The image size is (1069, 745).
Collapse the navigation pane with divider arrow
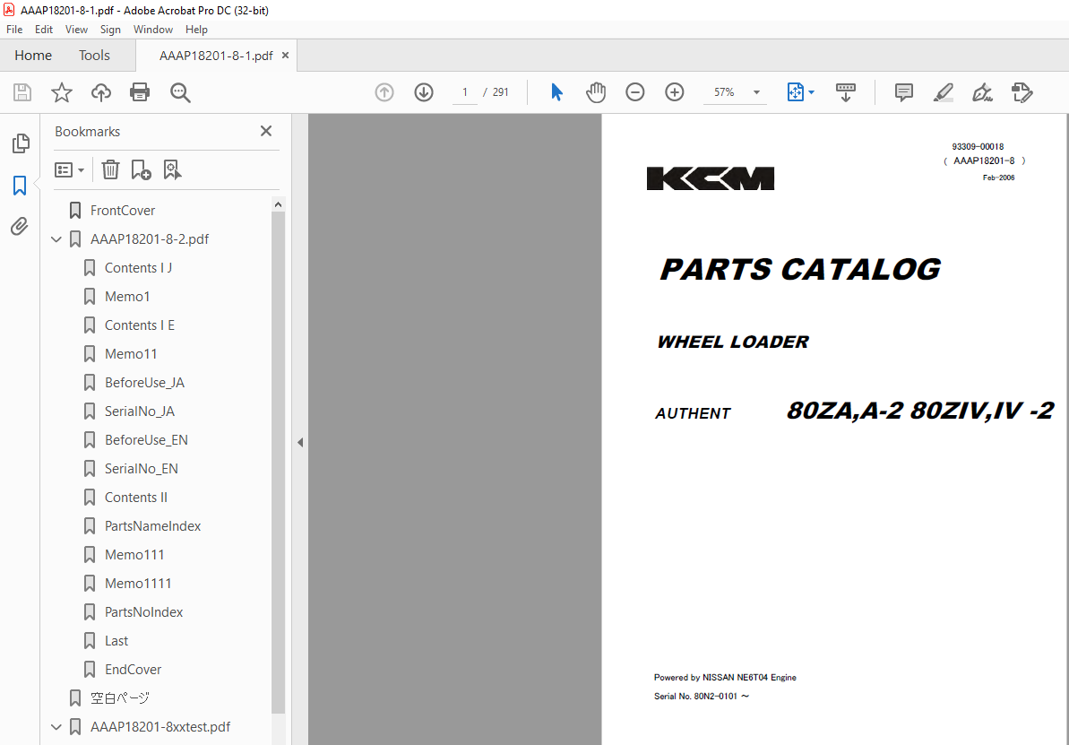point(300,442)
